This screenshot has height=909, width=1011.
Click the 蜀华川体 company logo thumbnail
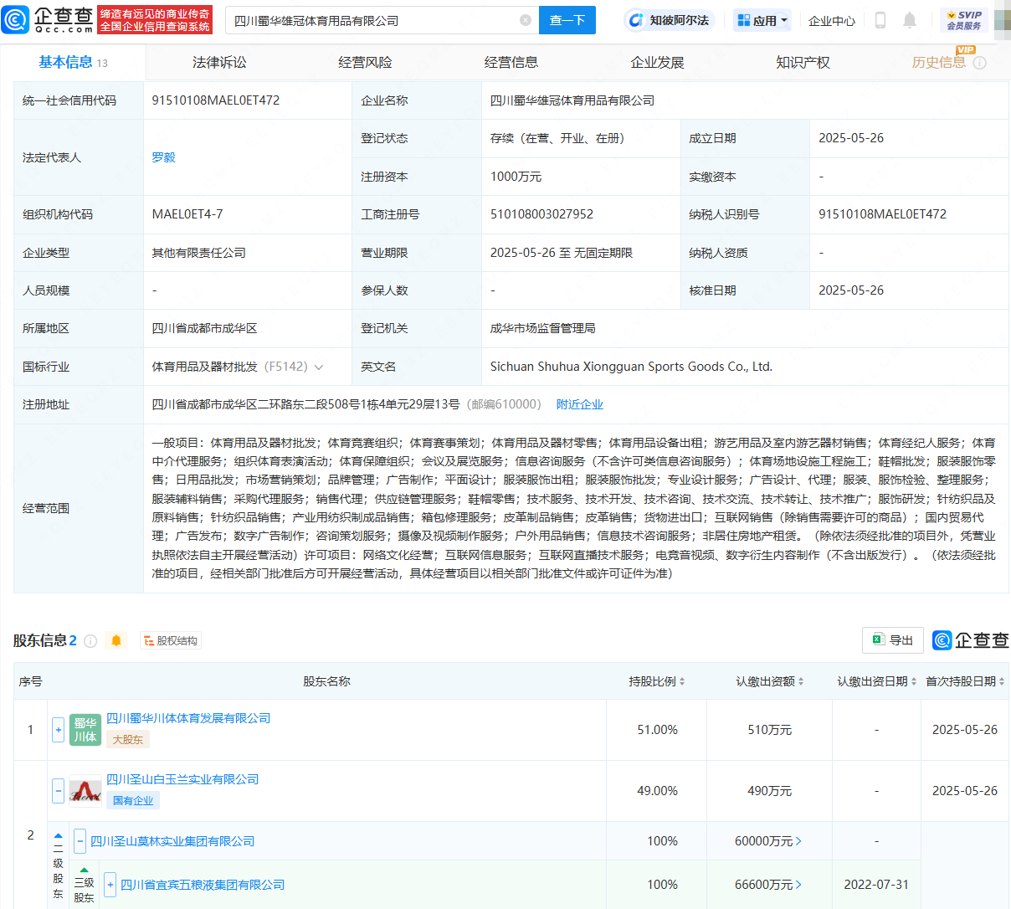(85, 730)
